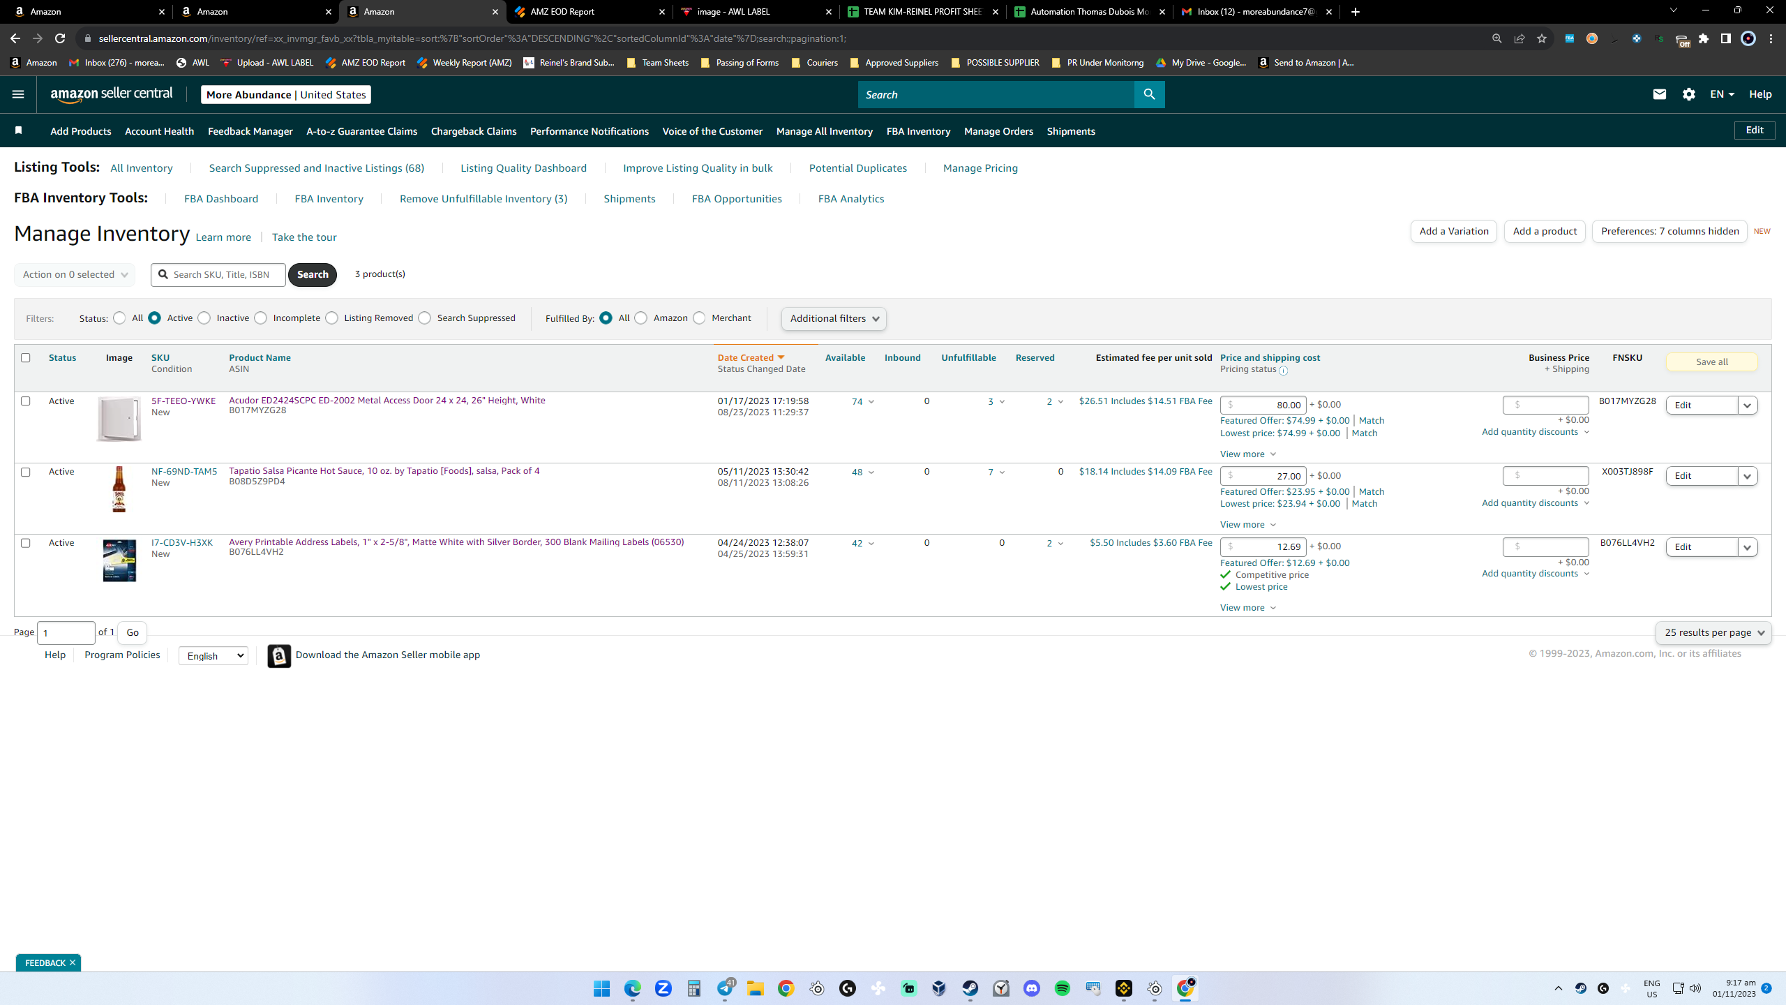
Task: Select the Incomplete status radio button
Action: click(x=261, y=318)
